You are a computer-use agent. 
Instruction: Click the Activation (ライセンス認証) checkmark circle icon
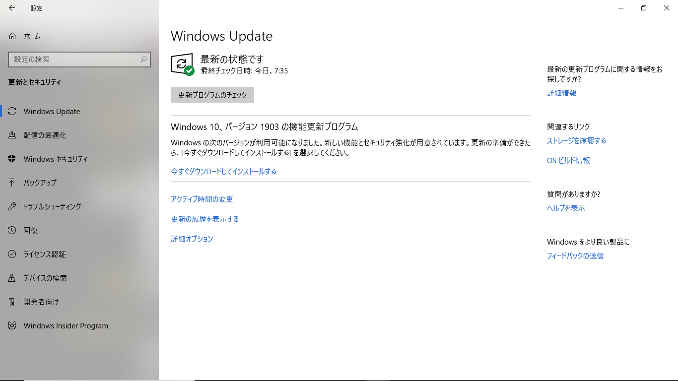(12, 254)
